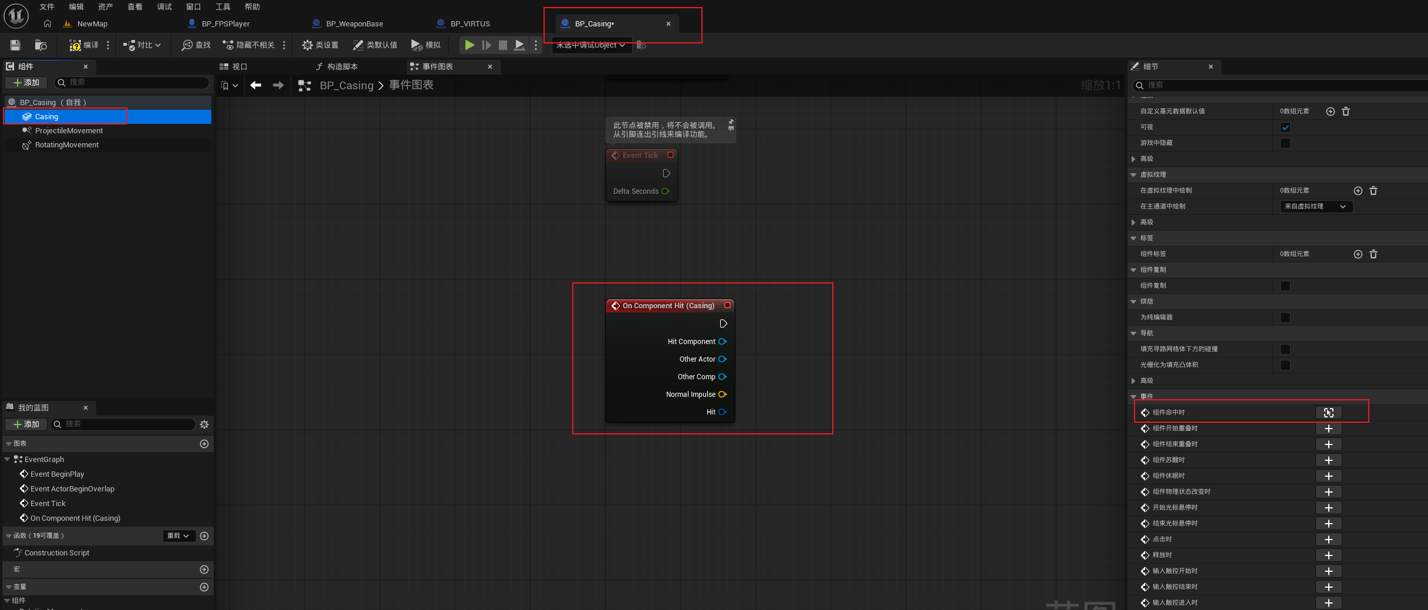Open the 工具 menu

coord(223,7)
